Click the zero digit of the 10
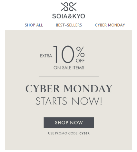The width and height of the screenshot is (137, 152). point(68,54)
